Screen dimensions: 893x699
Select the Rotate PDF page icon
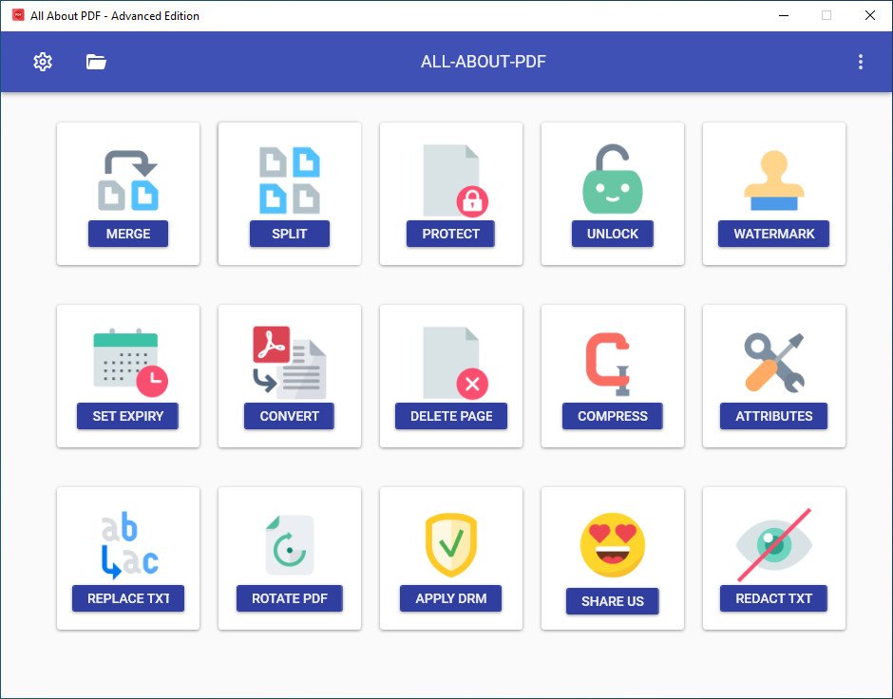click(x=290, y=545)
